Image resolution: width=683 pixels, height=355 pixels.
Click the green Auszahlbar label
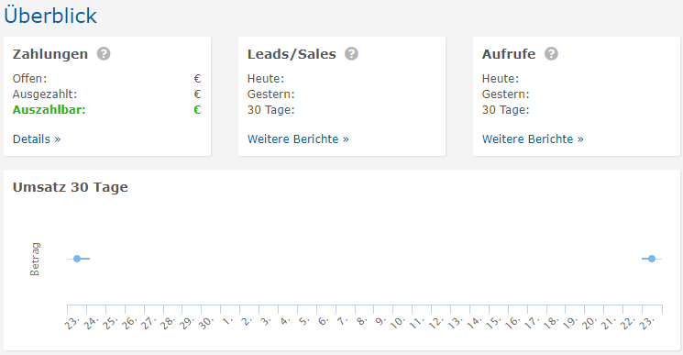(50, 110)
